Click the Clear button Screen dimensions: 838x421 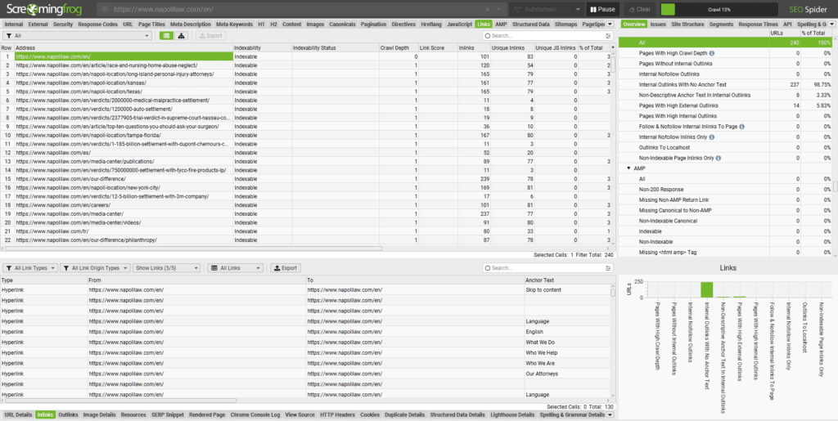click(639, 10)
